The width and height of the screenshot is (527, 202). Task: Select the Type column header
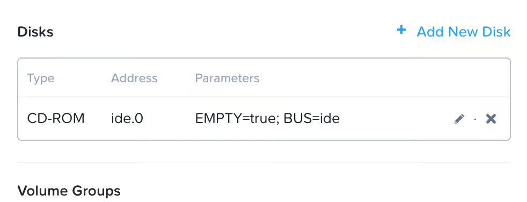click(x=40, y=79)
